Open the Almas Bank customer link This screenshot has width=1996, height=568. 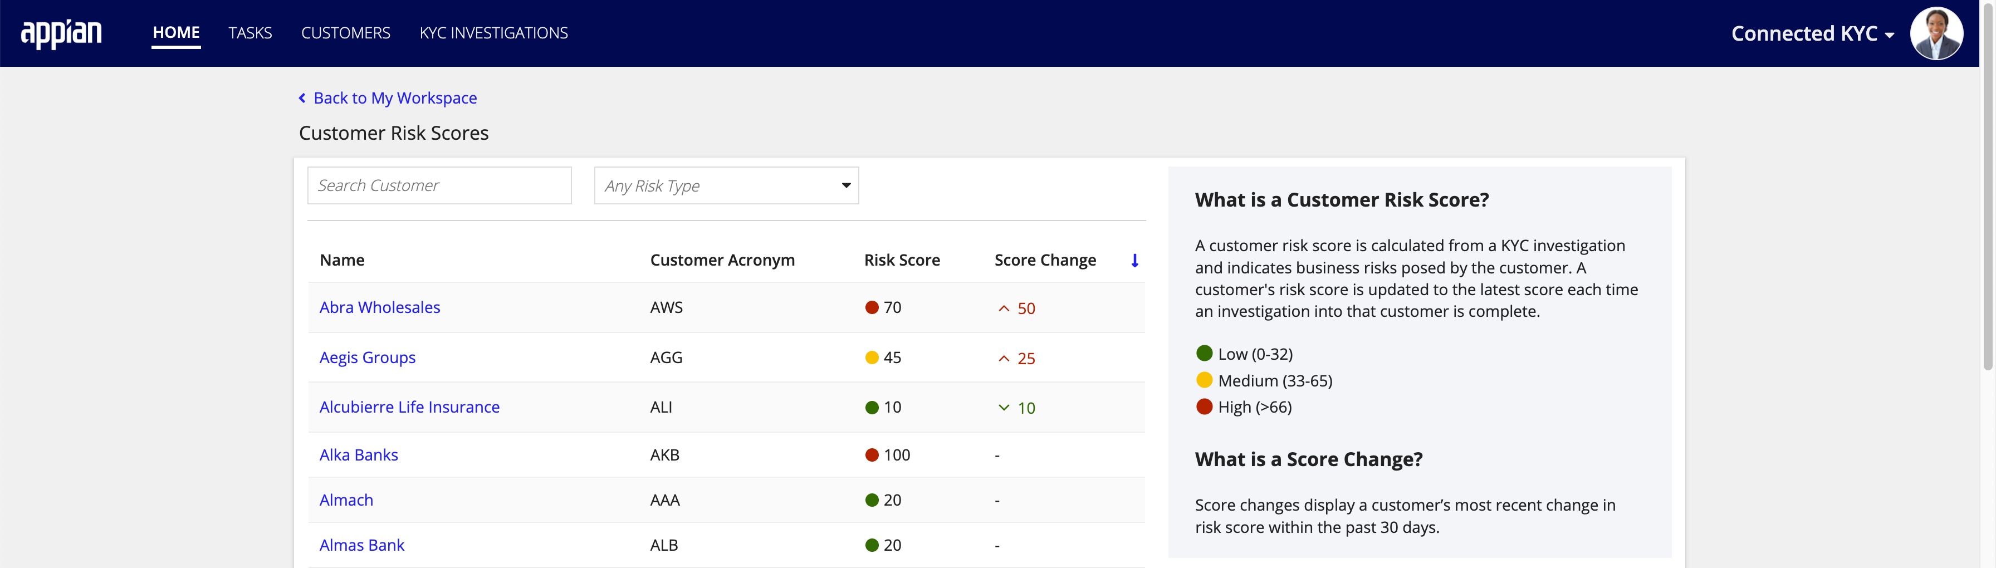(x=362, y=546)
